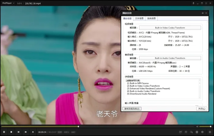Image resolution: width=214 pixels, height=136 pixels.
Task: Click the AAC audio codec indicator
Action: [73, 132]
